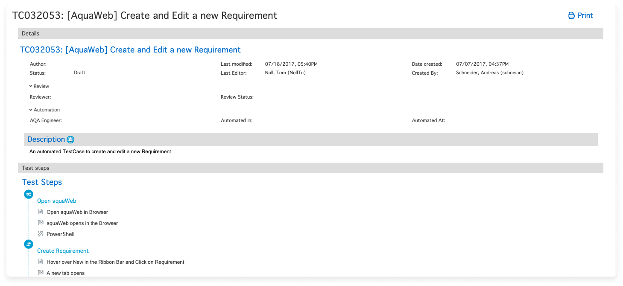This screenshot has height=286, width=623.
Task: Open the blue TC032053 test case title link
Action: [130, 50]
